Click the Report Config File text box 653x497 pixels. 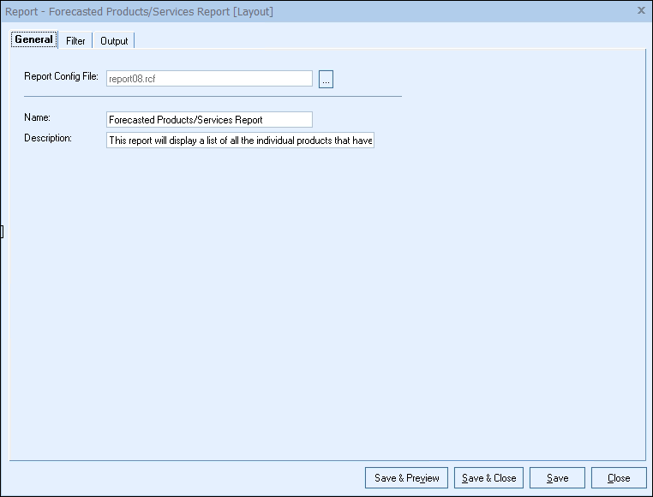(x=209, y=79)
